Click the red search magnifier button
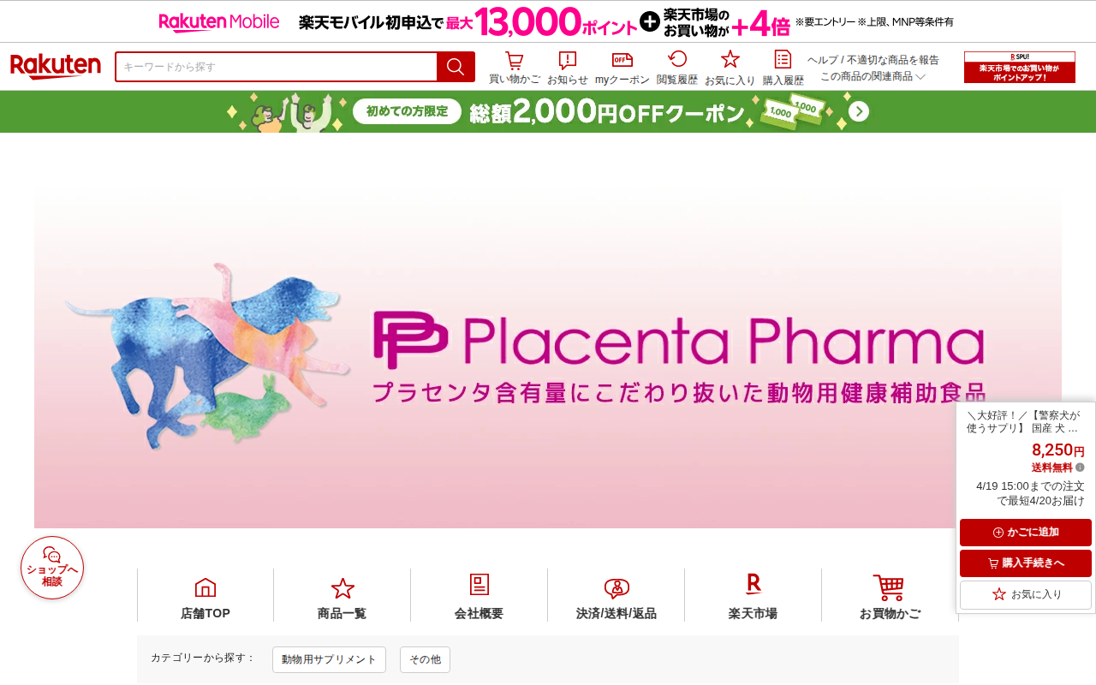Screen dimensions: 1096x685 click(x=456, y=67)
